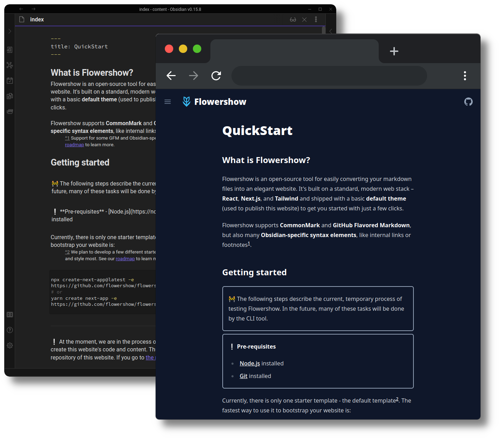The width and height of the screenshot is (499, 438).
Task: Open the Flowershow site hamburger menu
Action: [x=168, y=102]
